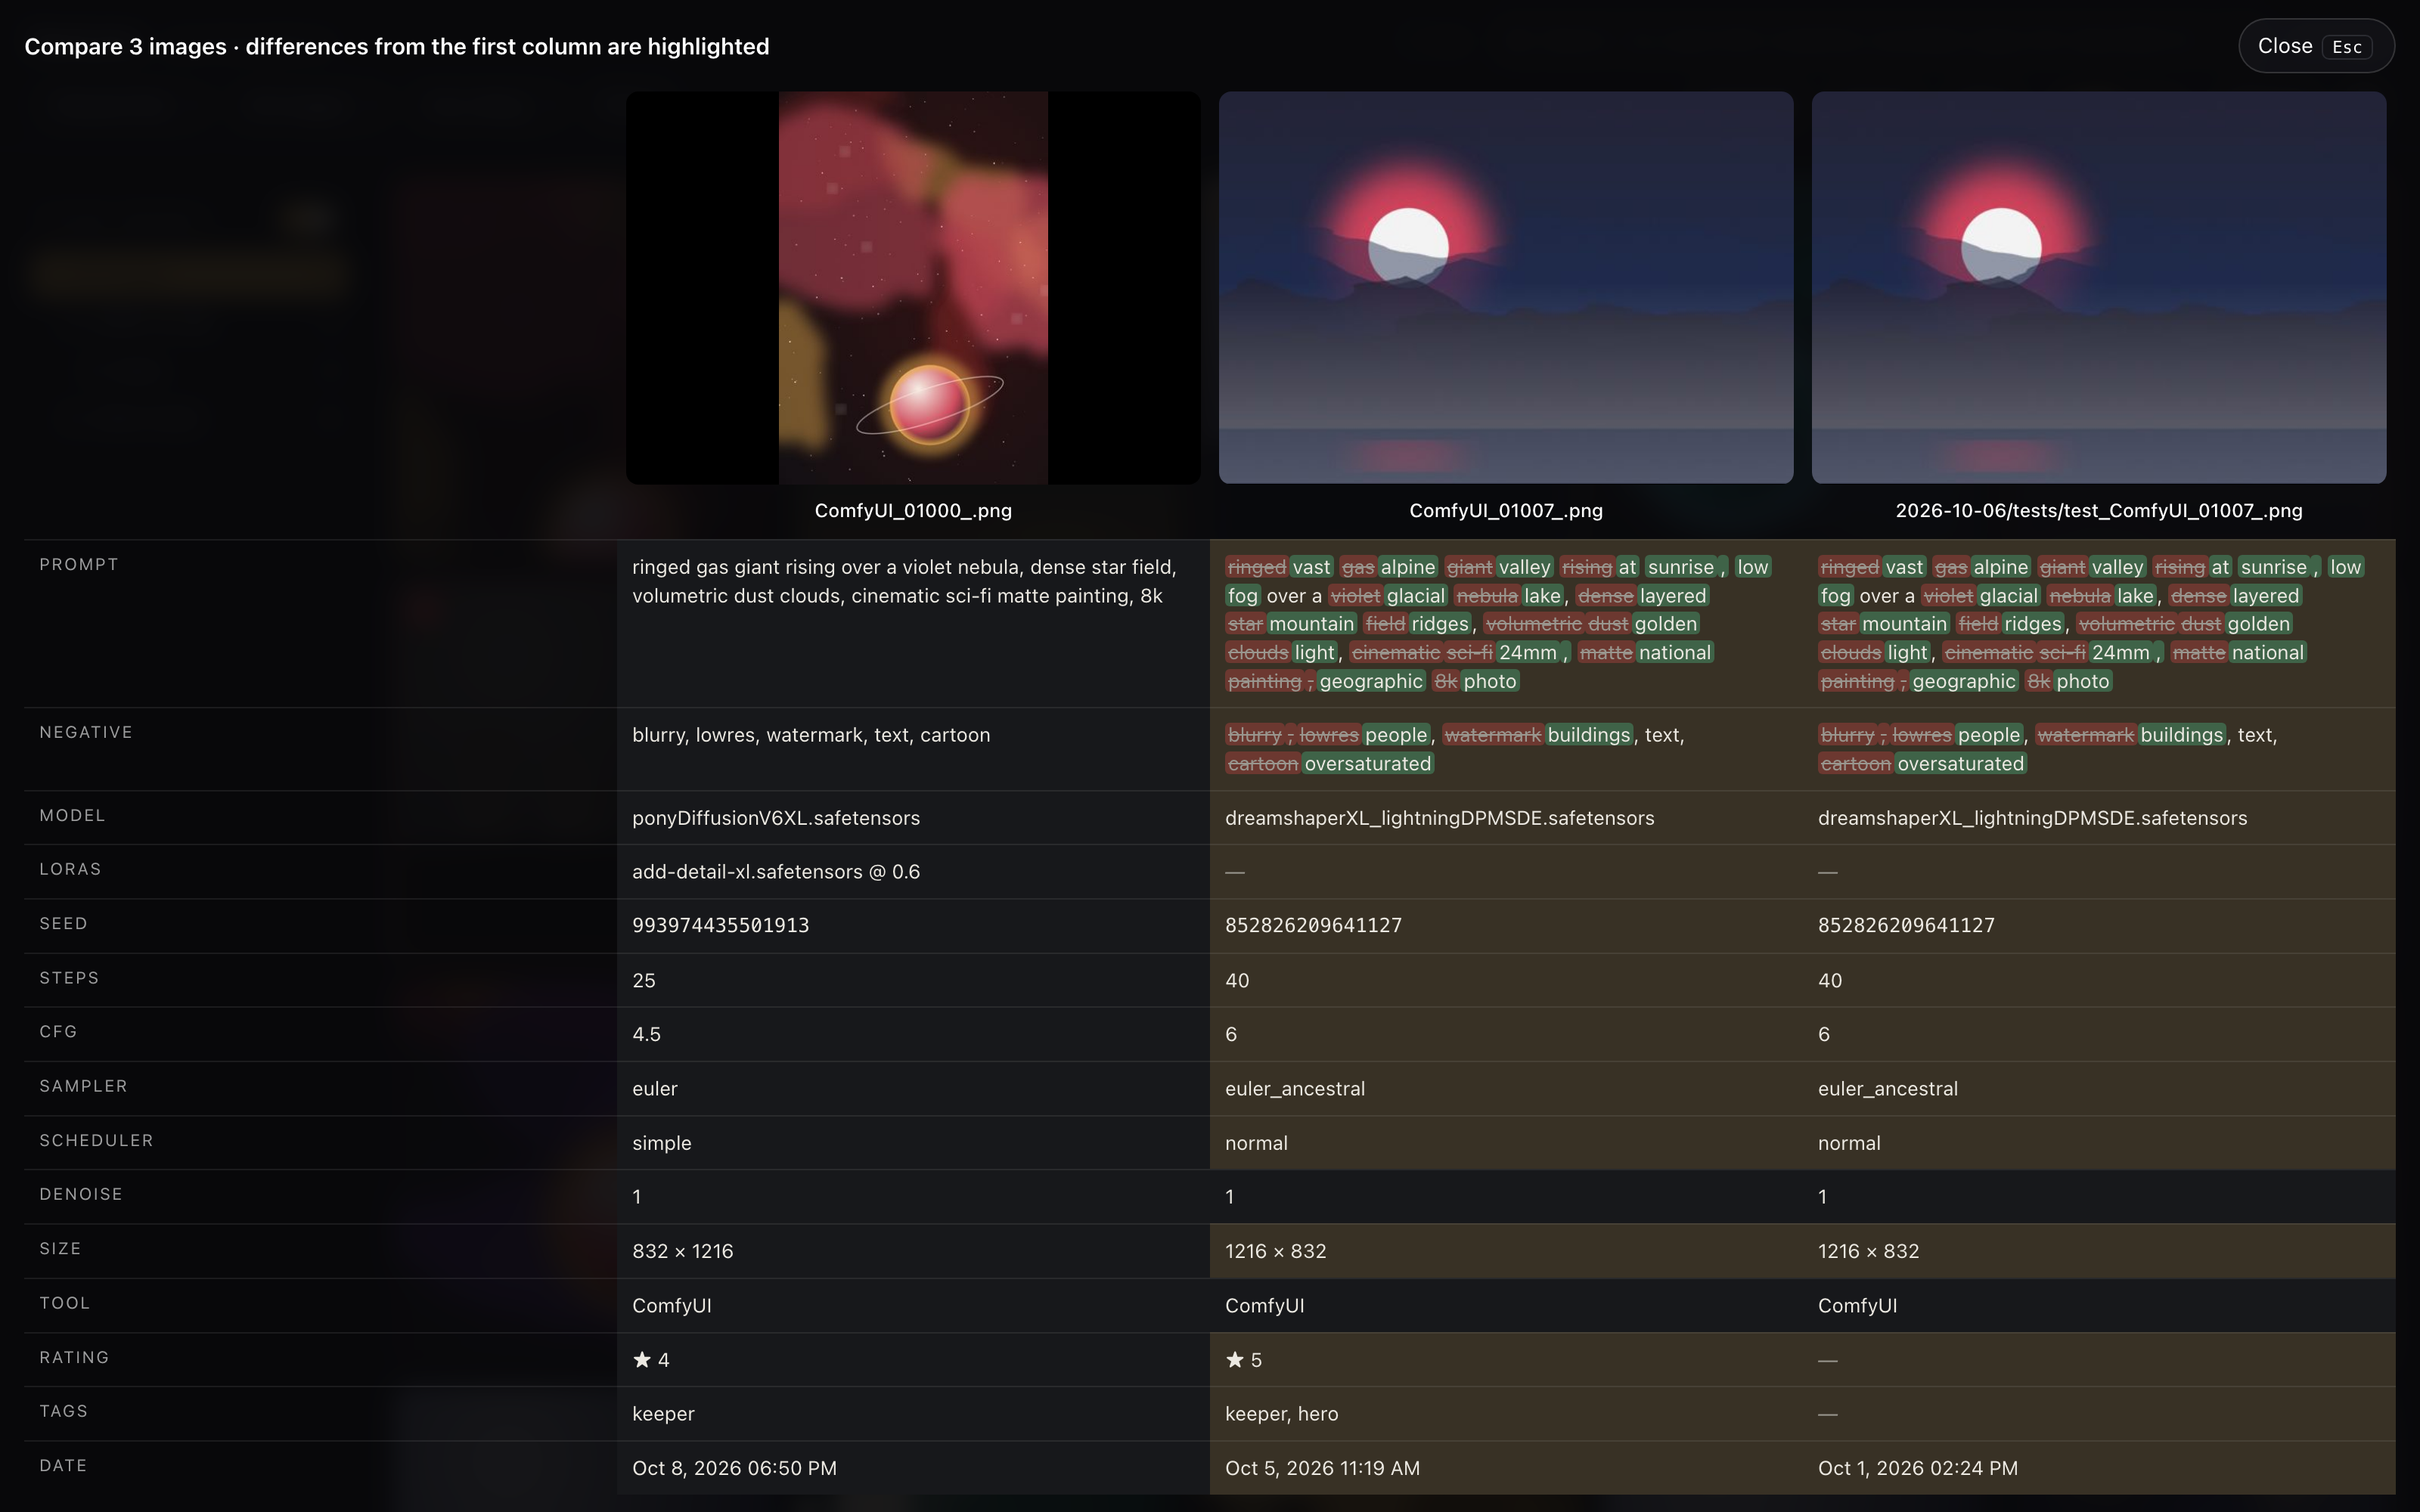Click the date Oct 1, 2026 02:24 PM
This screenshot has width=2420, height=1512.
coord(1918,1469)
